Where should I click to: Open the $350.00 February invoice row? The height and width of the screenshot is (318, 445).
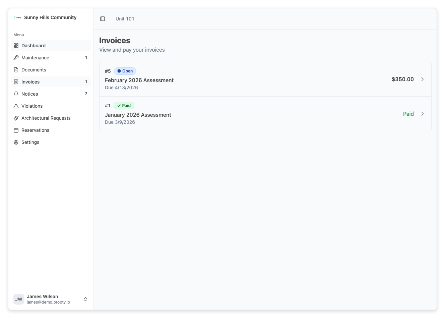[265, 79]
